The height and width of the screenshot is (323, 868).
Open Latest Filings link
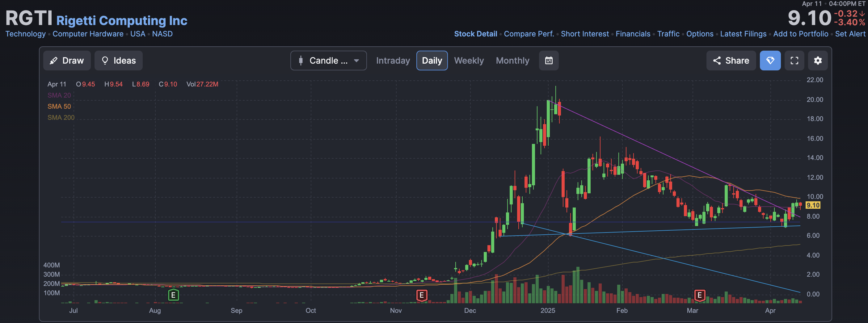[x=743, y=34]
